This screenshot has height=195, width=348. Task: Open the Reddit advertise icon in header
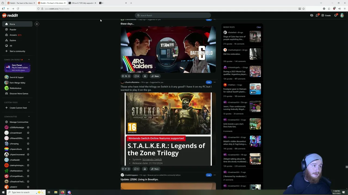point(312,15)
